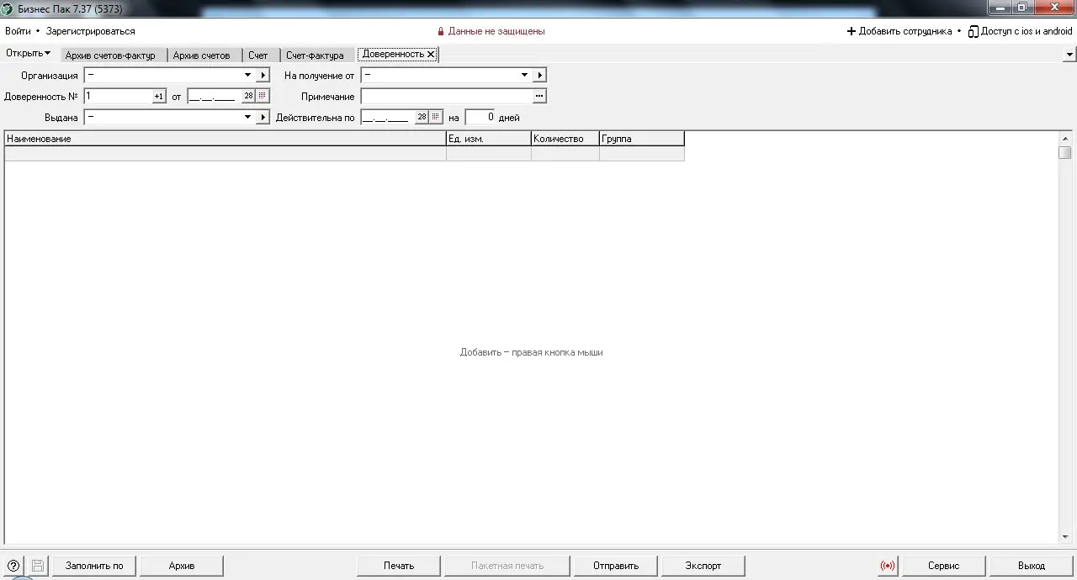1077x580 pixels.
Task: Click the table scrollbar up arrow
Action: click(x=1065, y=138)
